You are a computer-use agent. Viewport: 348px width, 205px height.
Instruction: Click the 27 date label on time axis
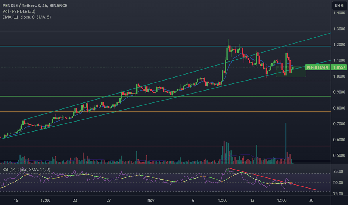coord(109,201)
